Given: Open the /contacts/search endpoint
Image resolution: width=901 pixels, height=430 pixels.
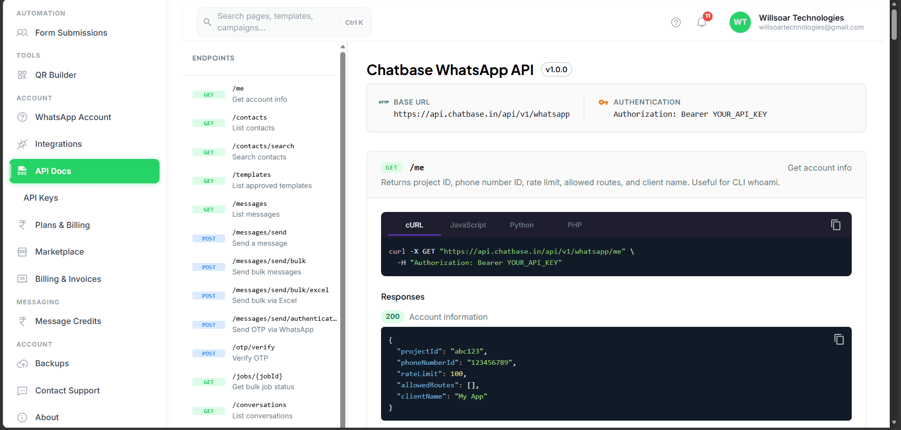Looking at the screenshot, I should 260,151.
